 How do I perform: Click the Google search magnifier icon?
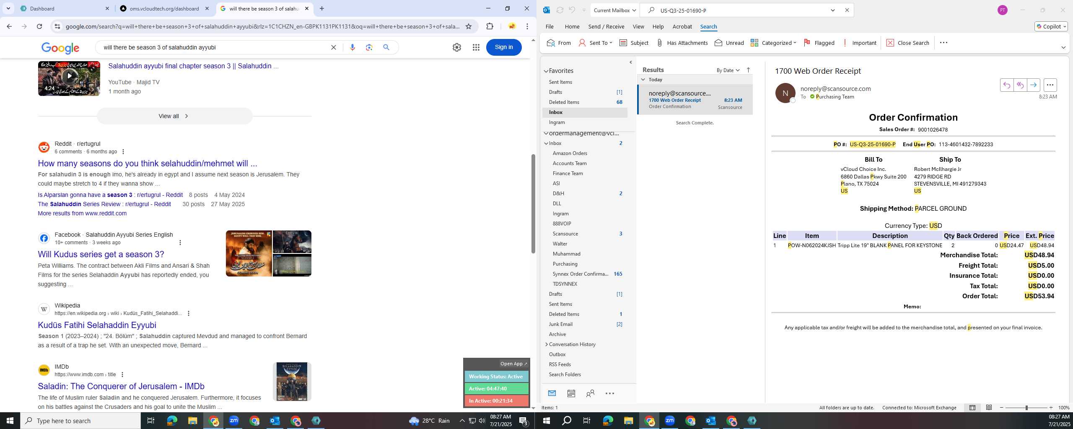[x=386, y=47]
